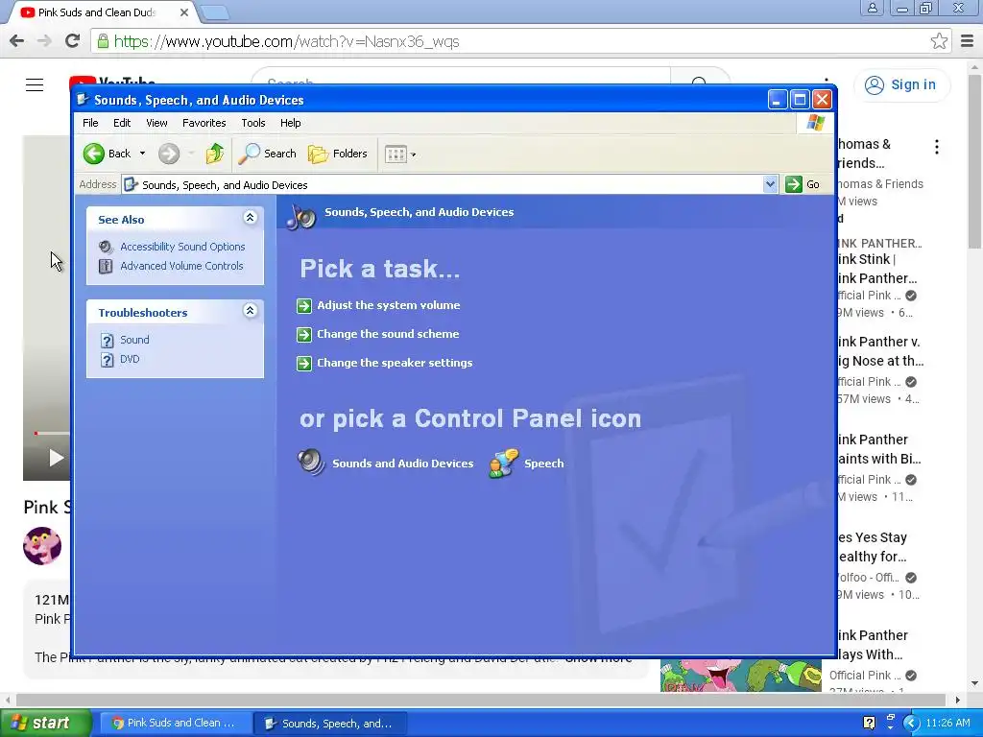Image resolution: width=983 pixels, height=737 pixels.
Task: Click arrow icon beside Adjust system volume
Action: [x=304, y=306]
